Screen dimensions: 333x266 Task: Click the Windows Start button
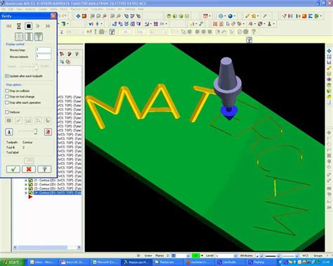(12, 262)
